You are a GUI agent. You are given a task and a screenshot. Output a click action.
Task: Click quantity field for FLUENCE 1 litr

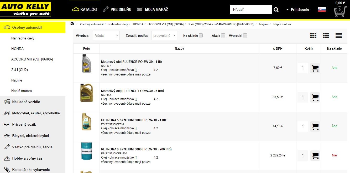[303, 68]
